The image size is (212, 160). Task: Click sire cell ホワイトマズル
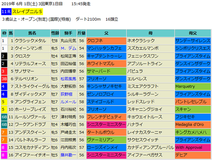106,64
